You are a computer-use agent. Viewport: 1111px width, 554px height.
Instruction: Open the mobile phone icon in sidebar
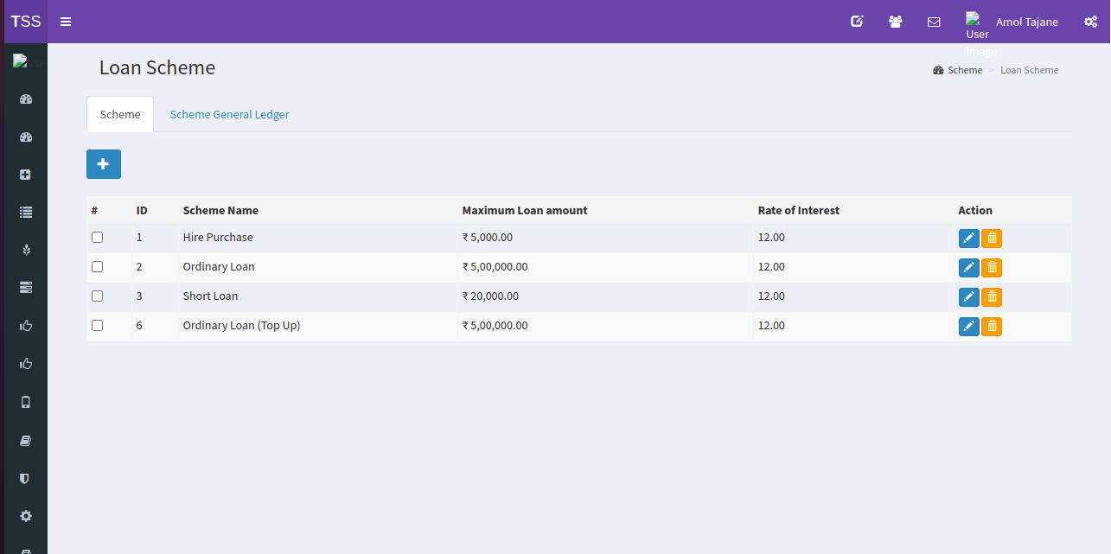26,402
